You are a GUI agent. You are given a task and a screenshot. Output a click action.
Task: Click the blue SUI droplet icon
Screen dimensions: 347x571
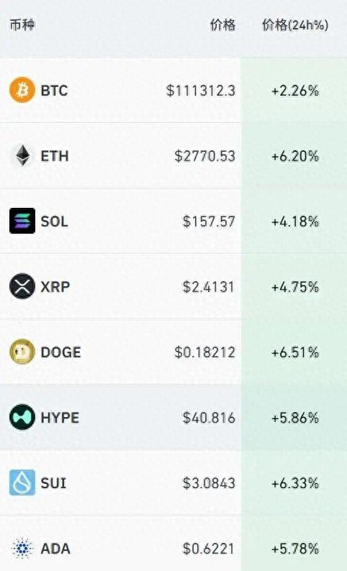tap(22, 483)
